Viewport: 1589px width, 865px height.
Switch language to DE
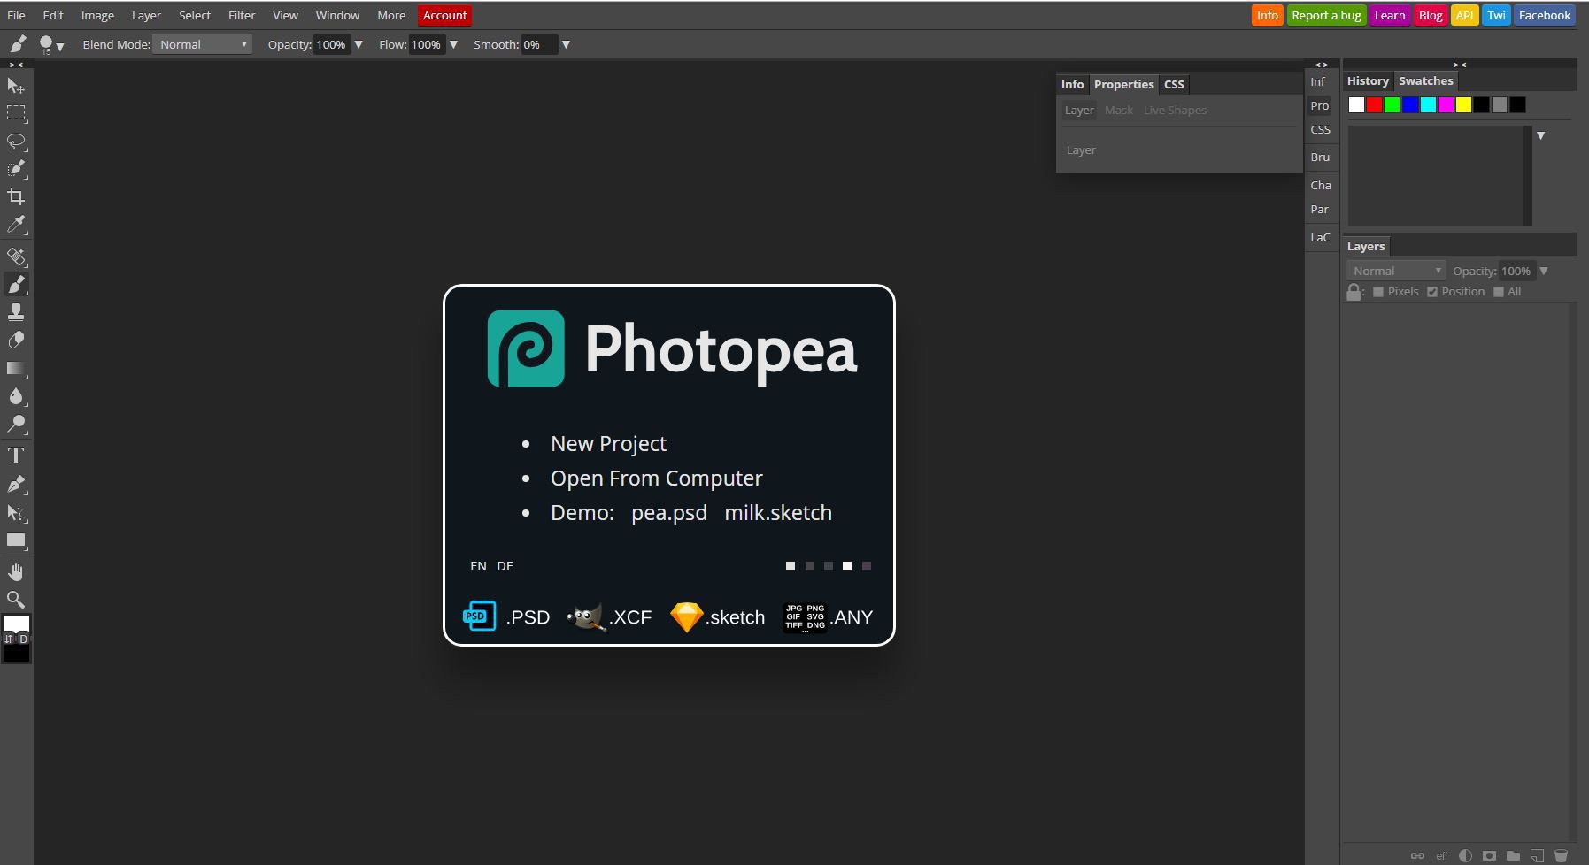coord(505,566)
